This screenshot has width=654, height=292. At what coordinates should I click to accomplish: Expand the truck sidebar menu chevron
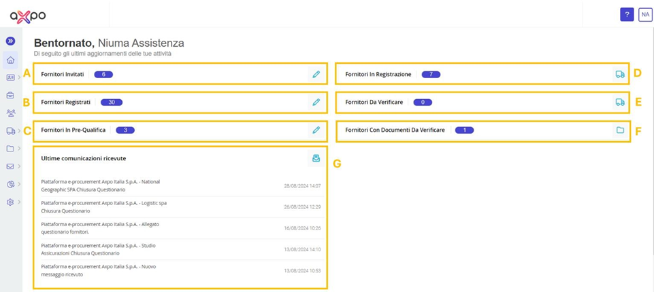click(x=20, y=130)
